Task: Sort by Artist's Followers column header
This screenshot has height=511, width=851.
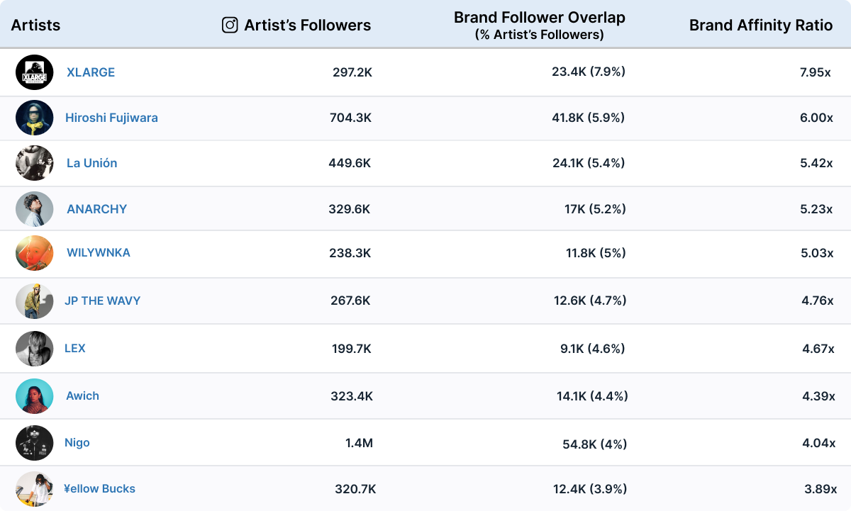Action: 307,26
